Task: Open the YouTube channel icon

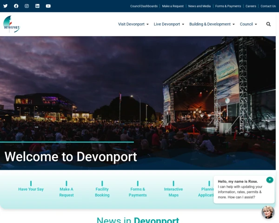Action: click(48, 6)
